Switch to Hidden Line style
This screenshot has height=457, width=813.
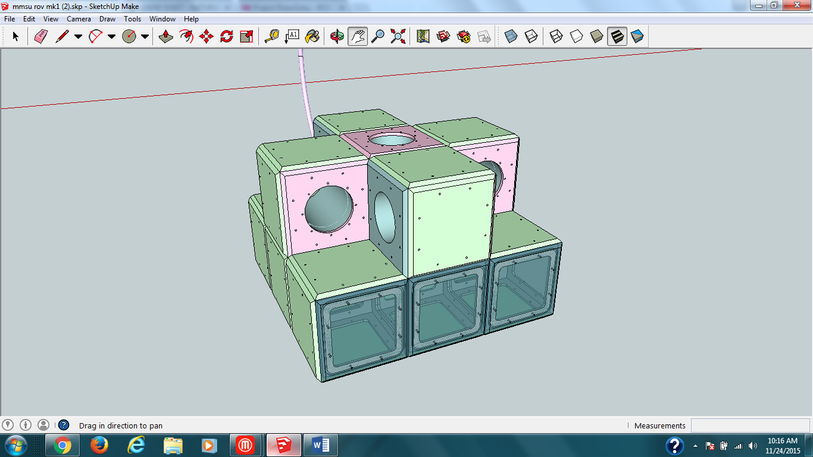click(x=577, y=37)
